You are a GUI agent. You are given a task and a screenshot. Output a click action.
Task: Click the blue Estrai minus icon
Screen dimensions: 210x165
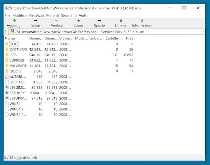pyautogui.click(x=35, y=21)
